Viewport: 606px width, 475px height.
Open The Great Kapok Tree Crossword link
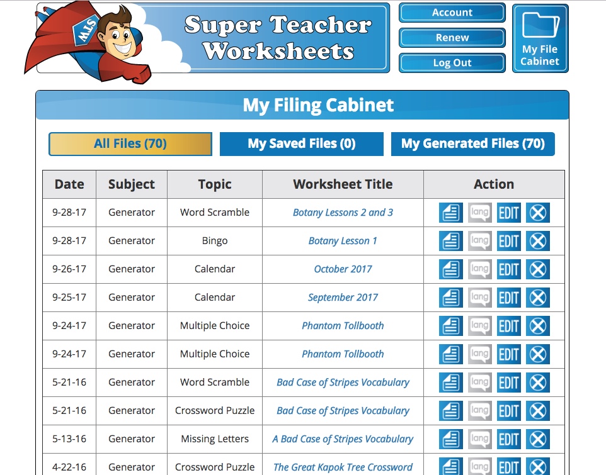tap(343, 467)
